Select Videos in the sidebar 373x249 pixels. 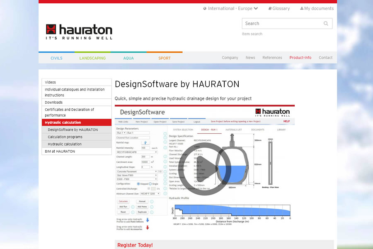point(77,82)
